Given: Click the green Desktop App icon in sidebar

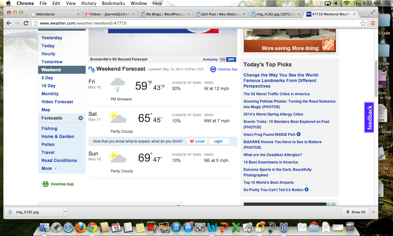Looking at the screenshot, I should [45, 184].
